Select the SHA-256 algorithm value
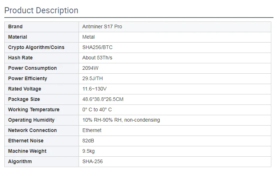276x171 pixels. click(93, 161)
